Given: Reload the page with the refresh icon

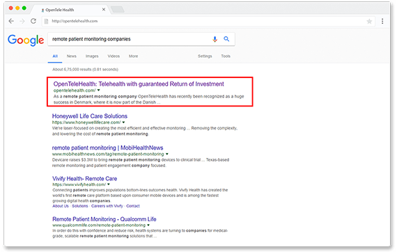Looking at the screenshot, I should pyautogui.click(x=33, y=21).
